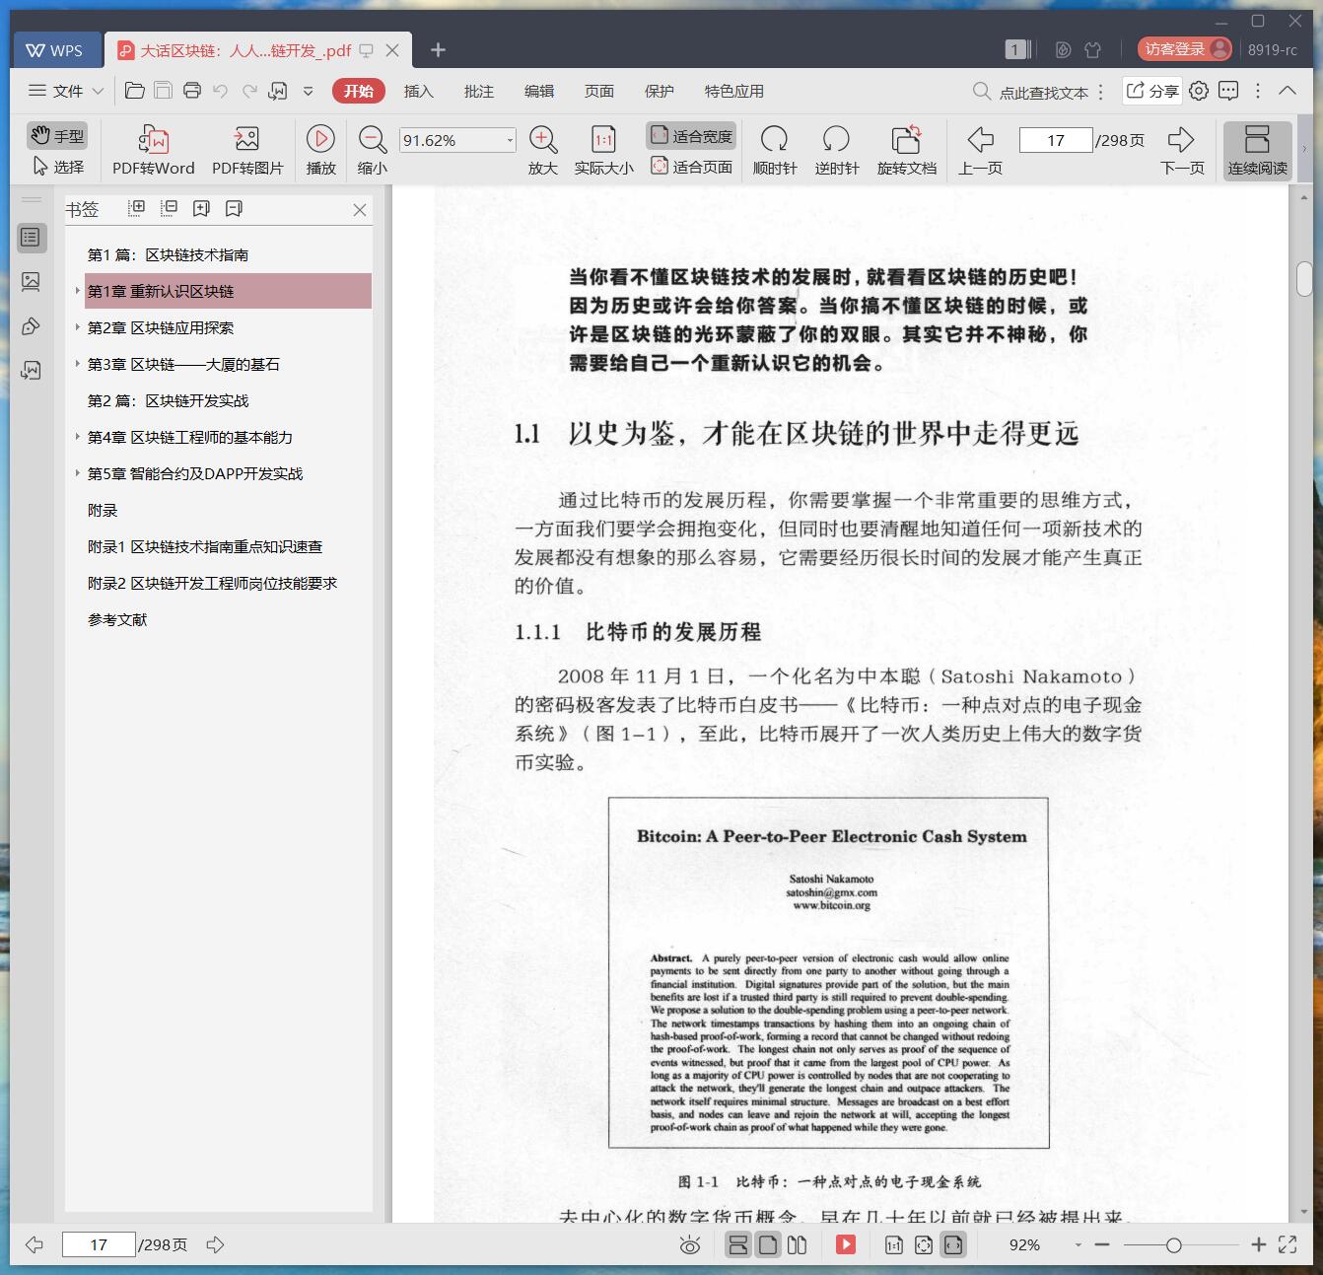Click the PDF转图片 converter

(x=247, y=150)
